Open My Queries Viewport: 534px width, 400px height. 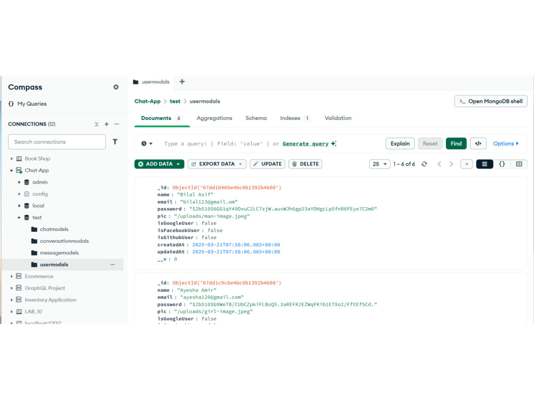coord(28,104)
